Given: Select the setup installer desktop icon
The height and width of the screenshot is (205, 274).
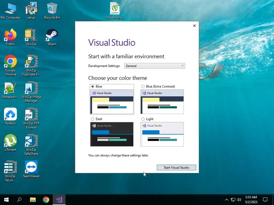Looking at the screenshot, I should [x=31, y=11].
